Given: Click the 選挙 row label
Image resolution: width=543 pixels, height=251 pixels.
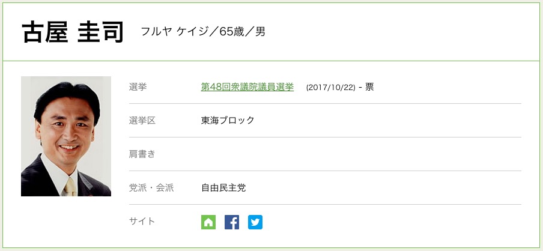Looking at the screenshot, I should 138,87.
